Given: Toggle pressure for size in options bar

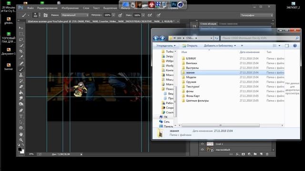Looking at the screenshot, I should pos(159,15).
